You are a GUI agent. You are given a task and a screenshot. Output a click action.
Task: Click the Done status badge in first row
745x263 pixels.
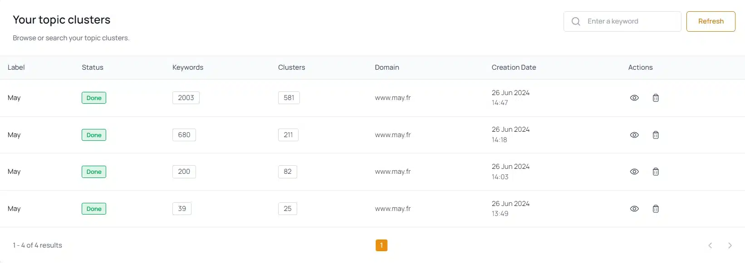click(x=94, y=98)
